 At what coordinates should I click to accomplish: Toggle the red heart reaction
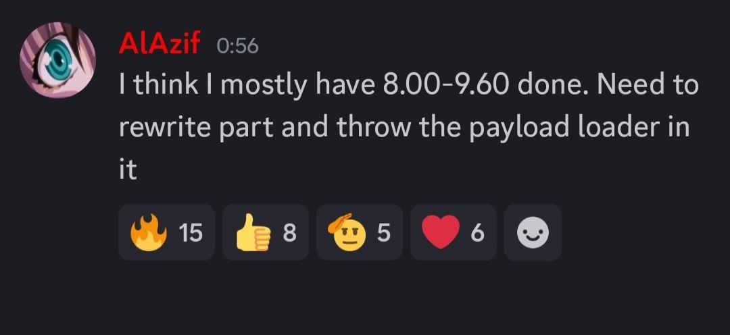pyautogui.click(x=454, y=232)
